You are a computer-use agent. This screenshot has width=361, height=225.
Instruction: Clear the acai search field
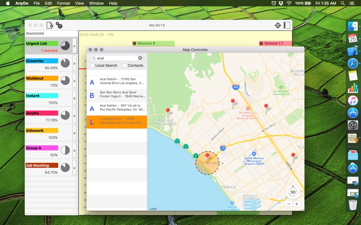click(x=140, y=58)
